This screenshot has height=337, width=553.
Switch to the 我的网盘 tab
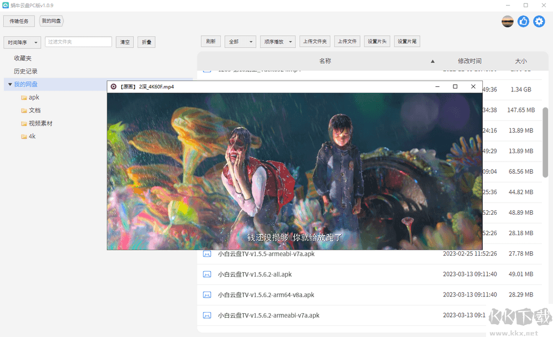tap(51, 20)
